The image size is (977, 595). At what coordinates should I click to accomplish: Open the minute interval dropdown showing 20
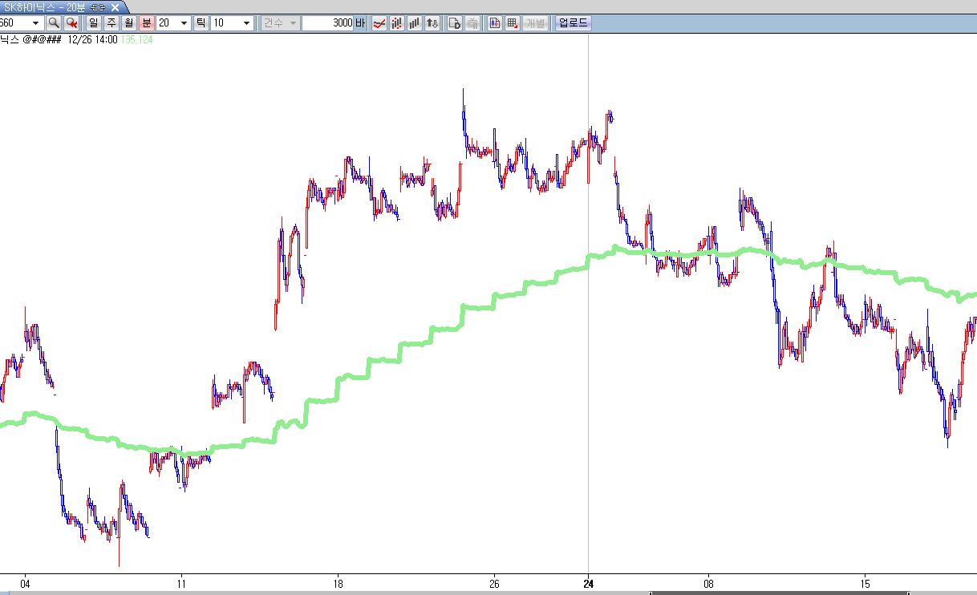184,23
